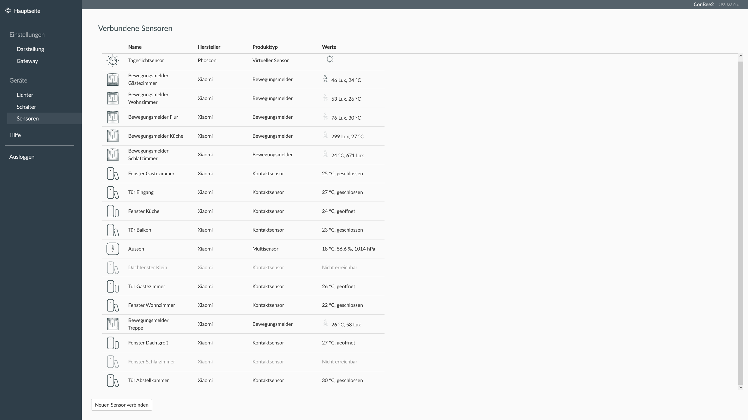Click the value 18 °C, 56.6 %, 1014 hPa

click(x=349, y=249)
